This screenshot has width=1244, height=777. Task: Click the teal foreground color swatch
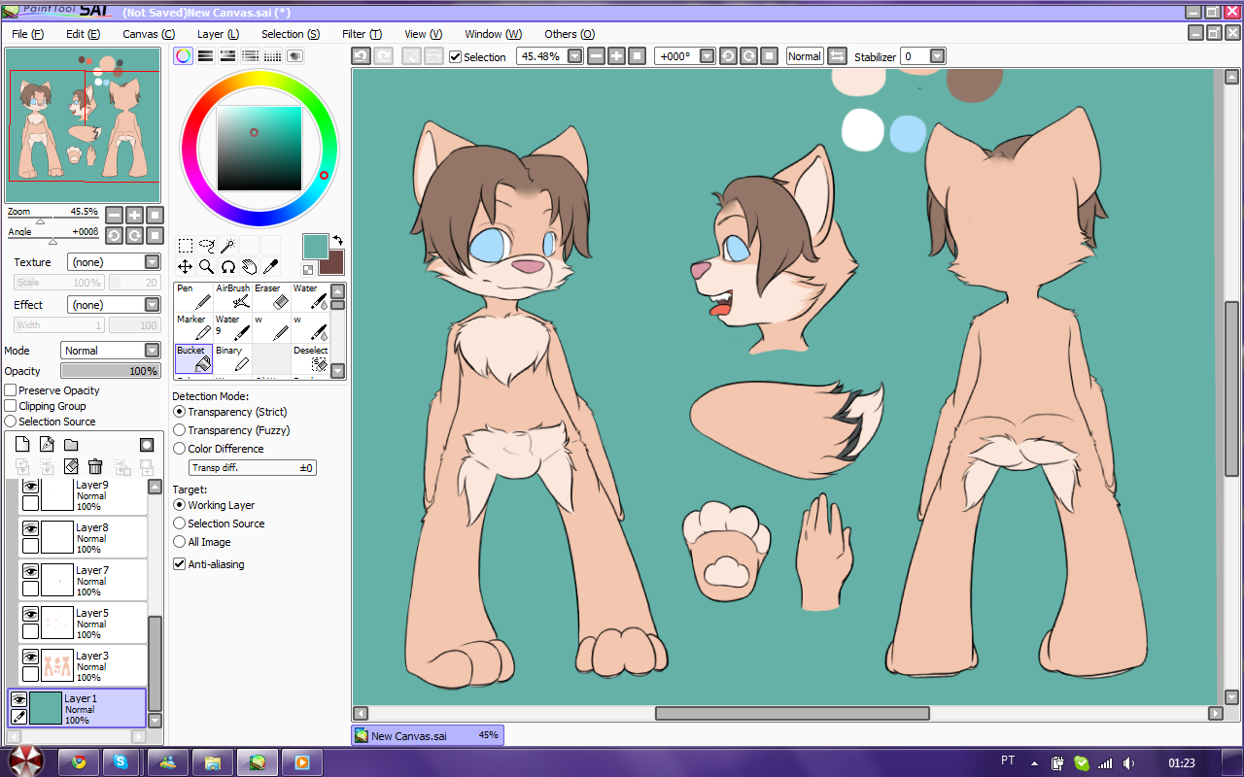(314, 245)
